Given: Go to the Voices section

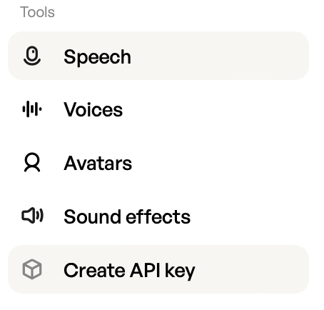Looking at the screenshot, I should [158, 109].
